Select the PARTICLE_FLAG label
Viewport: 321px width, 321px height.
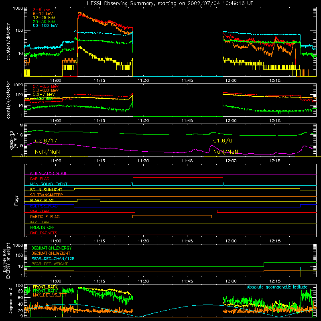[x=45, y=216]
